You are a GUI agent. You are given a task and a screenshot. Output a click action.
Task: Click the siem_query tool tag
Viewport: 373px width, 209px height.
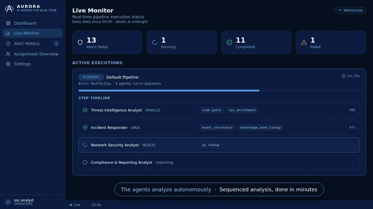(x=211, y=110)
